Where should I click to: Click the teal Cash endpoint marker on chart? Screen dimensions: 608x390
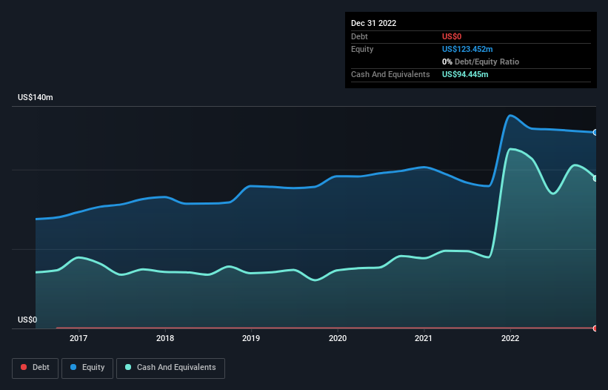click(595, 179)
